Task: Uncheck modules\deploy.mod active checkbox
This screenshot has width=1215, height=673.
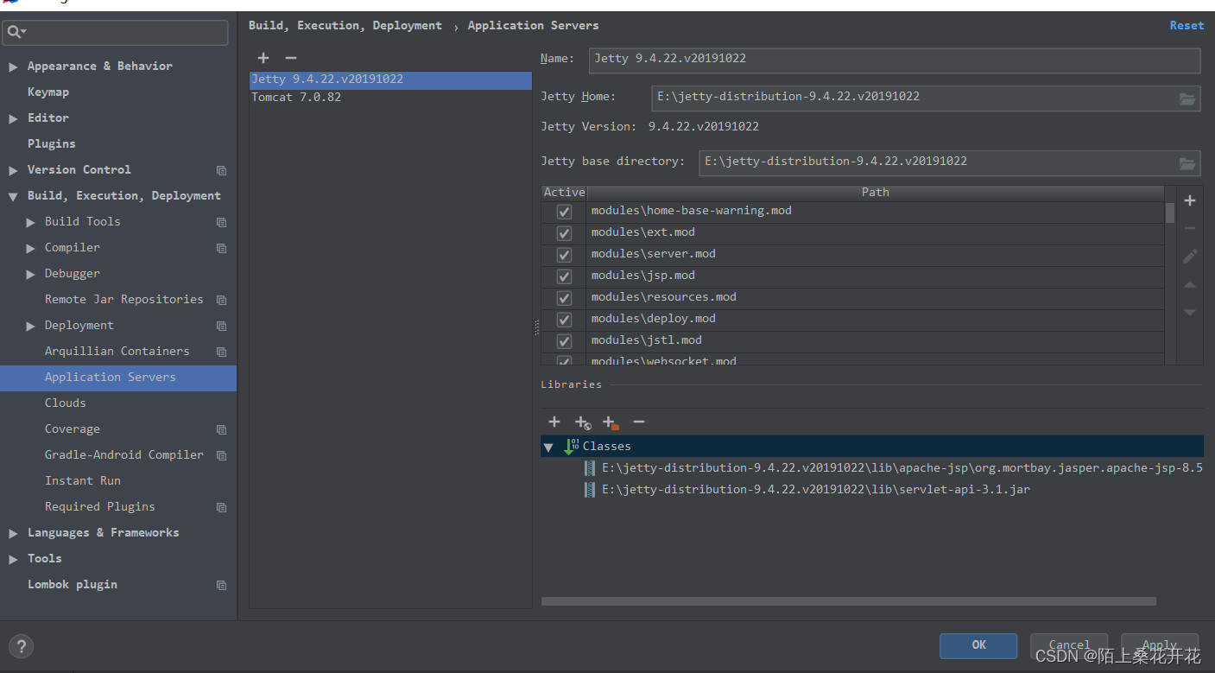Action: [564, 320]
